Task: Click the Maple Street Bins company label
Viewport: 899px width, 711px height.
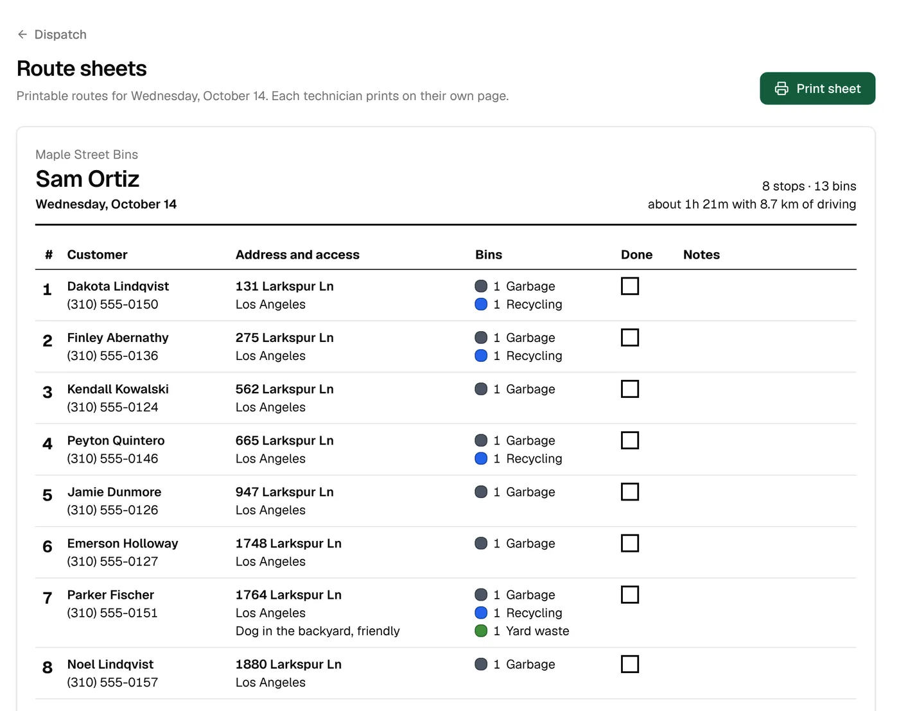Action: coord(87,155)
